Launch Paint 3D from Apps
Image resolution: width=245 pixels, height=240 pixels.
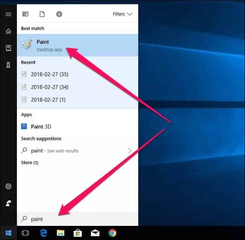click(78, 127)
